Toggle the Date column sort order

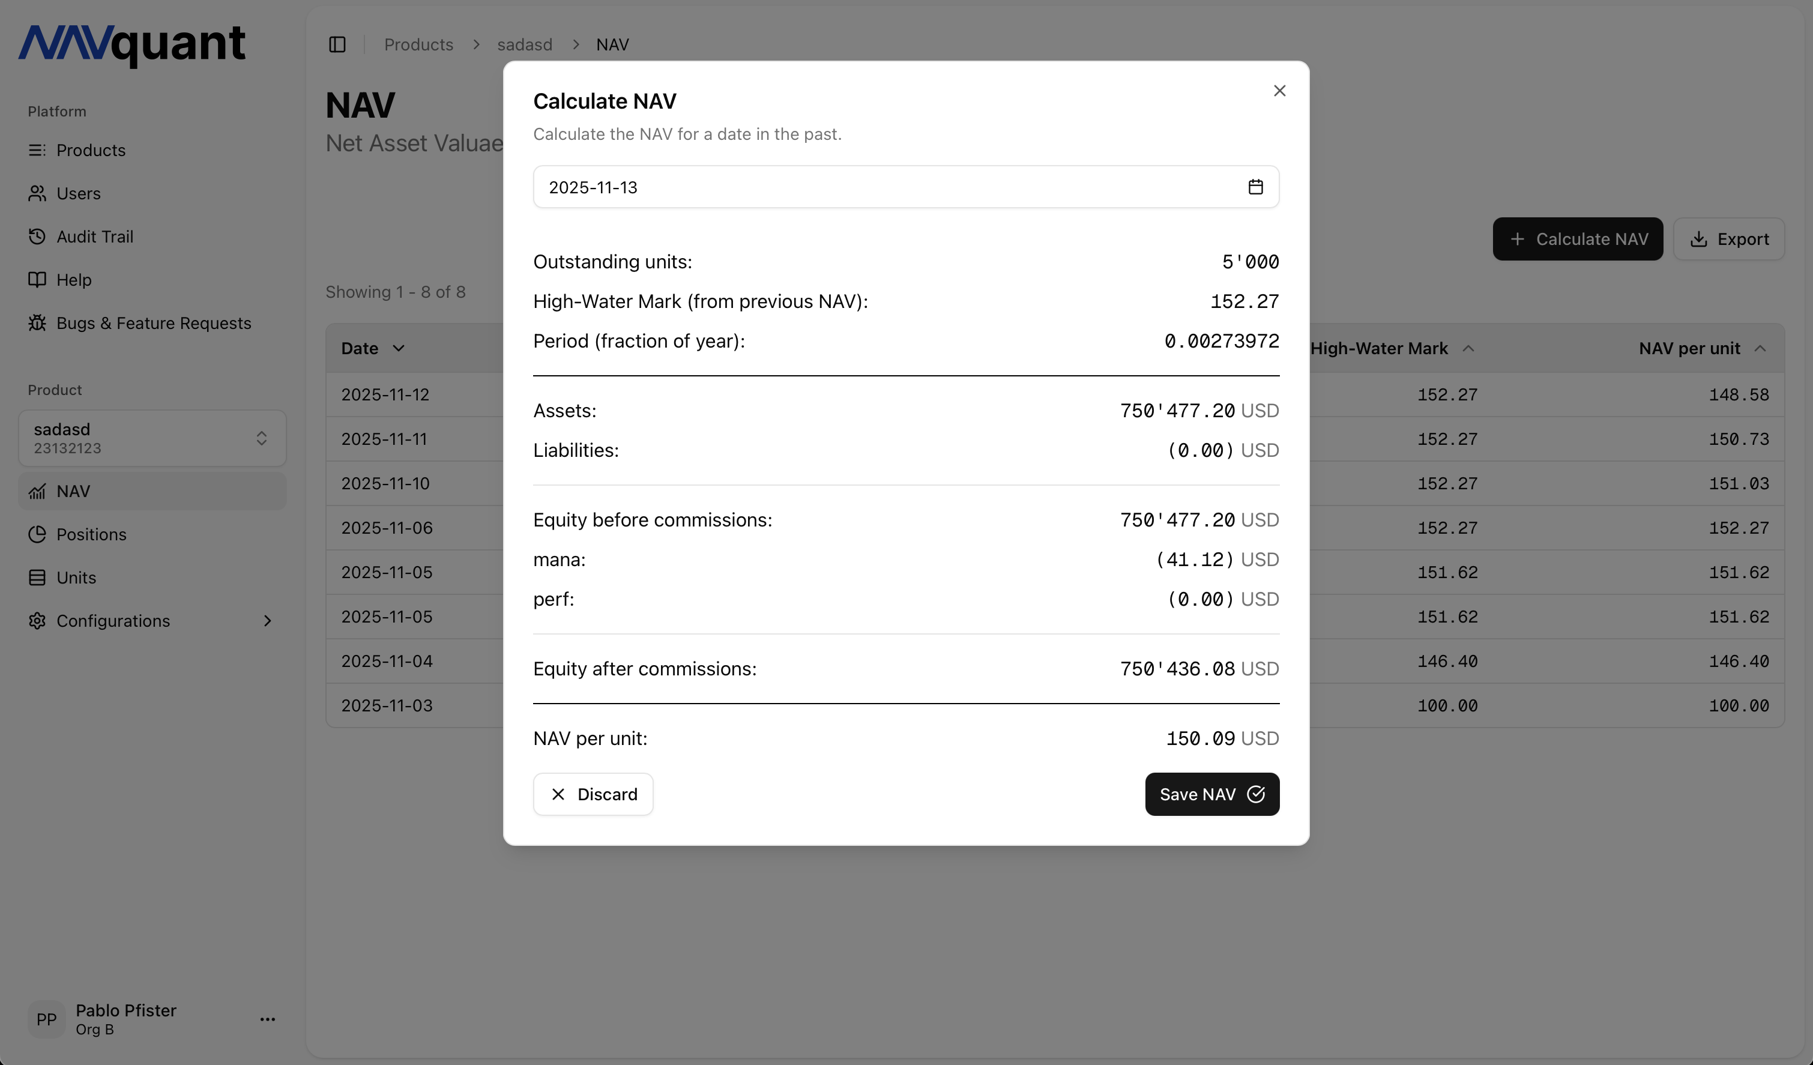[400, 348]
